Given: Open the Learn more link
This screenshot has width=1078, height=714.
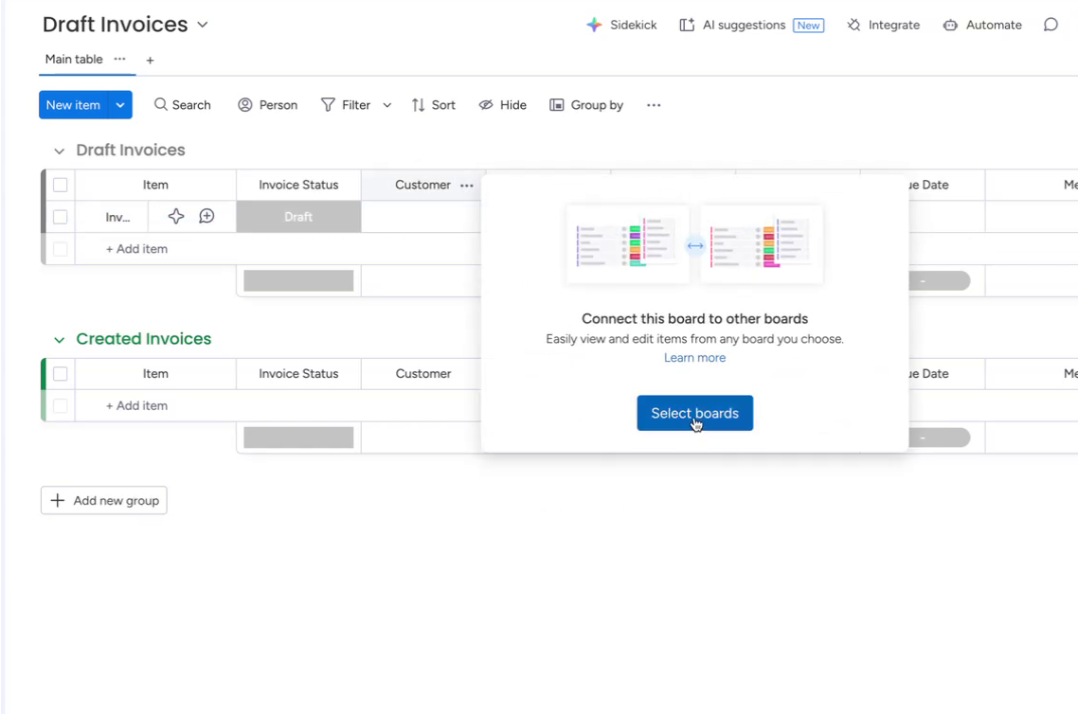Looking at the screenshot, I should click(694, 357).
